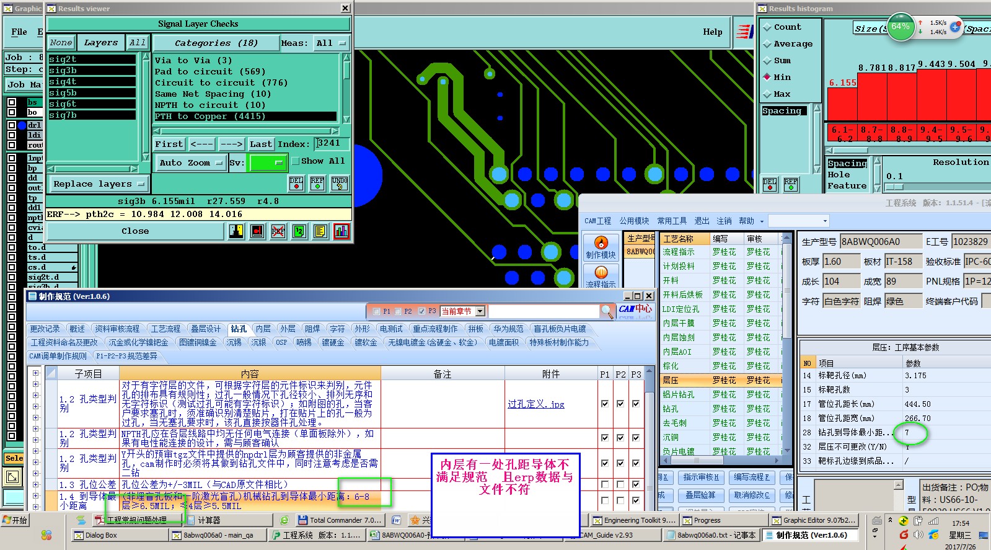
Task: Open the 过孔定义.jpg attachment link
Action: click(x=535, y=404)
